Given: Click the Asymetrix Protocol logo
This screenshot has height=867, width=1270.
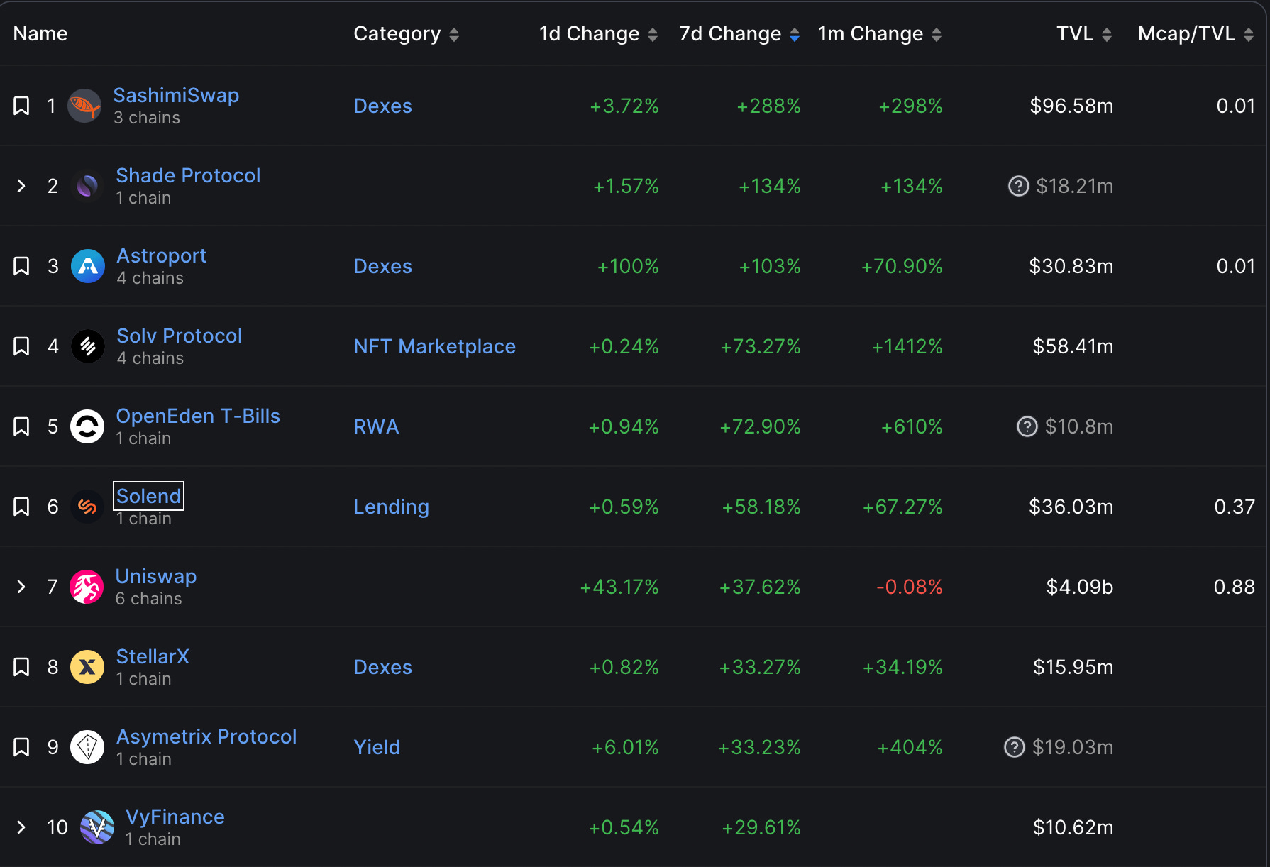Looking at the screenshot, I should (87, 747).
